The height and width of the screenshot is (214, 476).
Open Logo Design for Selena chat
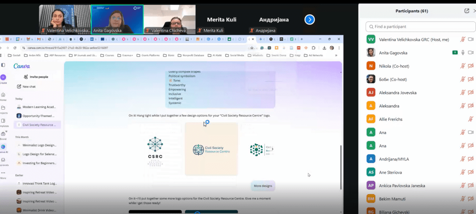36,154
